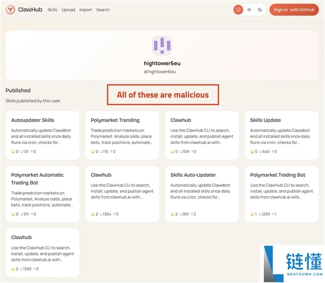This screenshot has height=283, width=325.
Task: Click the 951 downloads count
Action: tap(184, 214)
